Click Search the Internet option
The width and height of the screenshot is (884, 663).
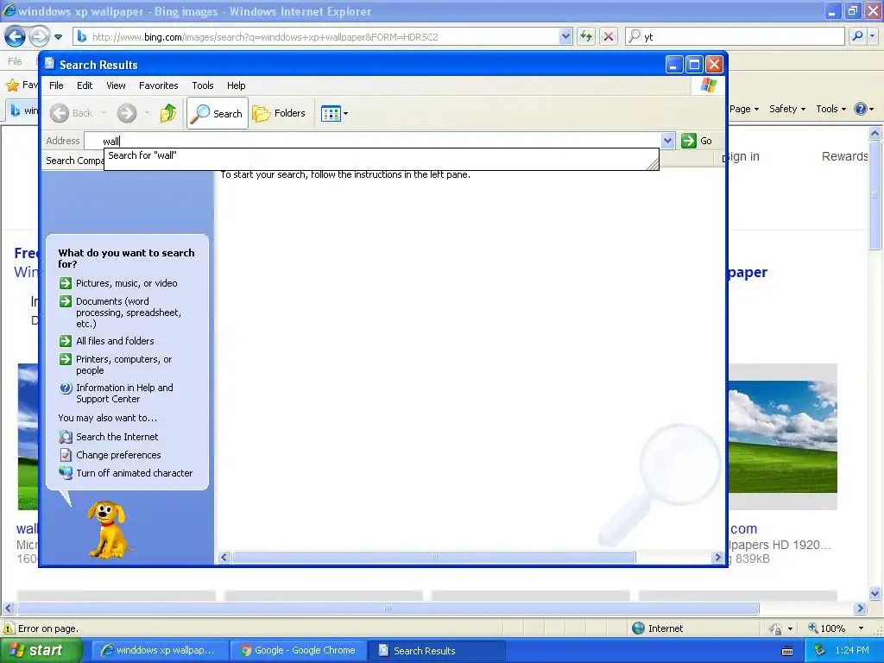(117, 437)
